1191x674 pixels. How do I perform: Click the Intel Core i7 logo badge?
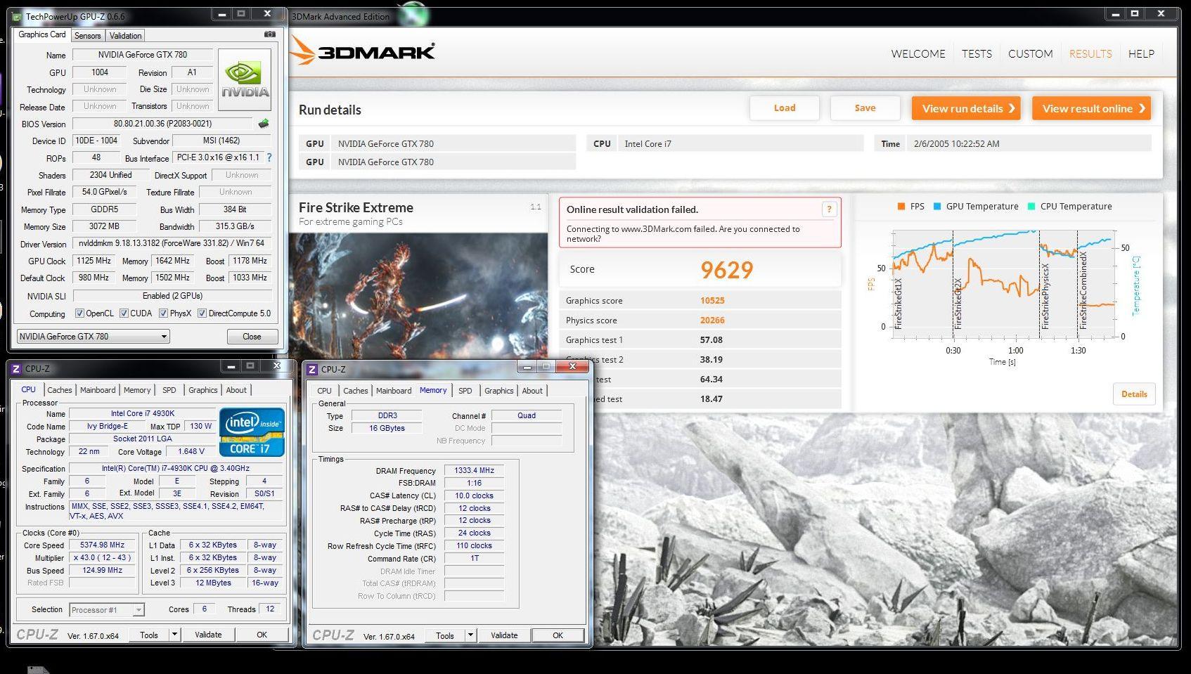(x=252, y=432)
